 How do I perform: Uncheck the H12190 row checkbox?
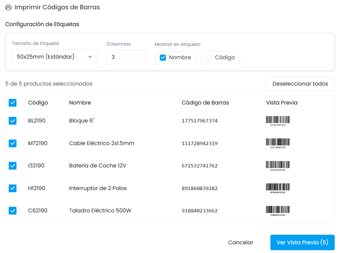click(12, 188)
